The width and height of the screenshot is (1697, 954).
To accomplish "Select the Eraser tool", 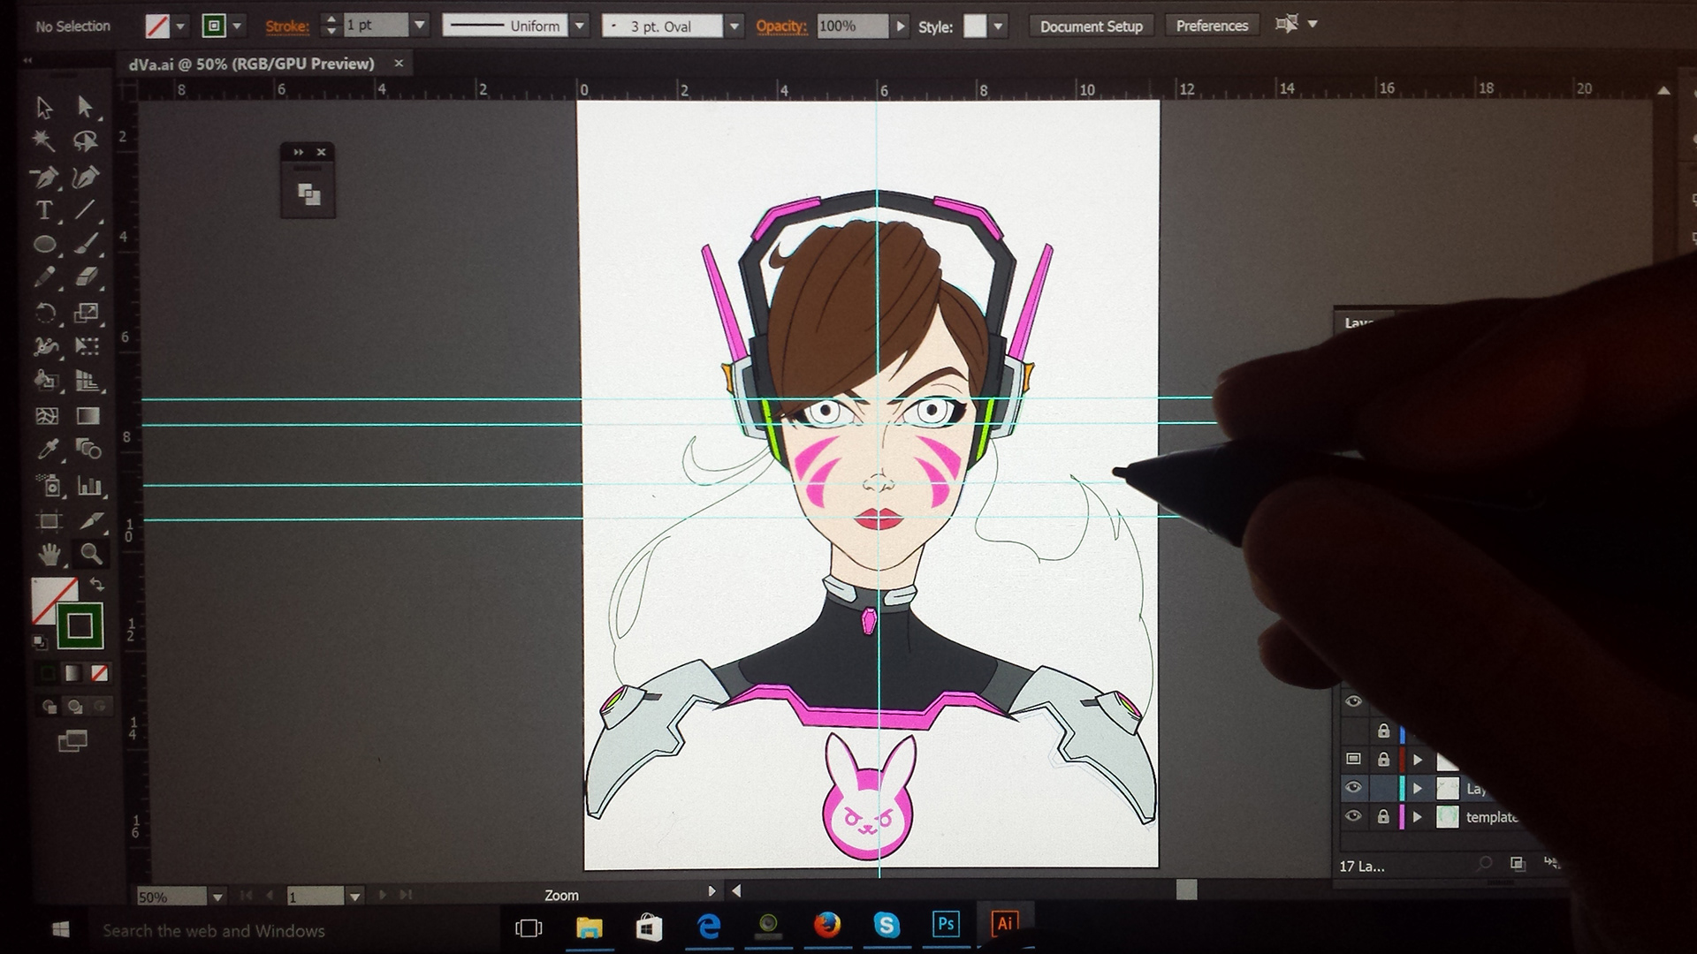I will coord(87,277).
